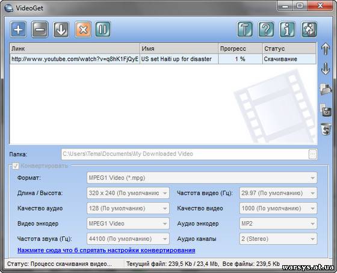This screenshot has width=337, height=273.
Task: Clear list with the recycle bin icon
Action: click(326, 129)
